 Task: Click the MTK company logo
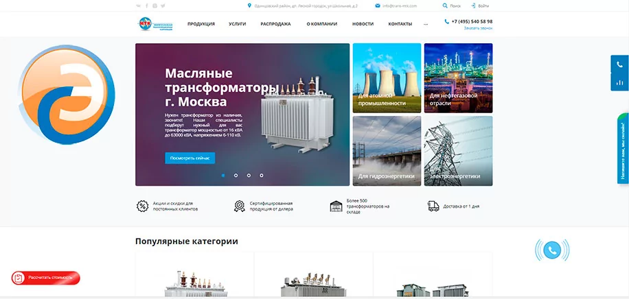pyautogui.click(x=155, y=23)
